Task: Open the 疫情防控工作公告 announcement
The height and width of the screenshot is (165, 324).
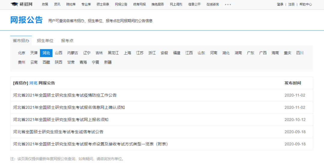Action: click(x=65, y=95)
